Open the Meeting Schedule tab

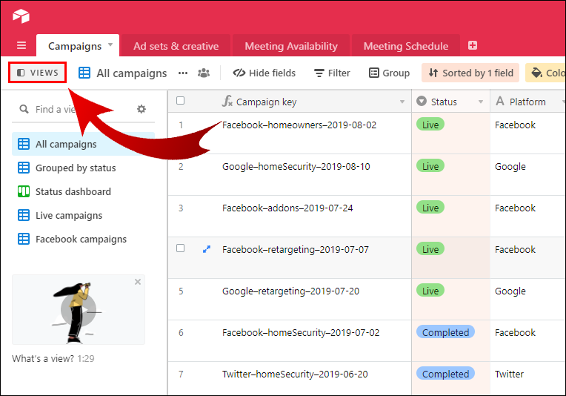[x=405, y=46]
